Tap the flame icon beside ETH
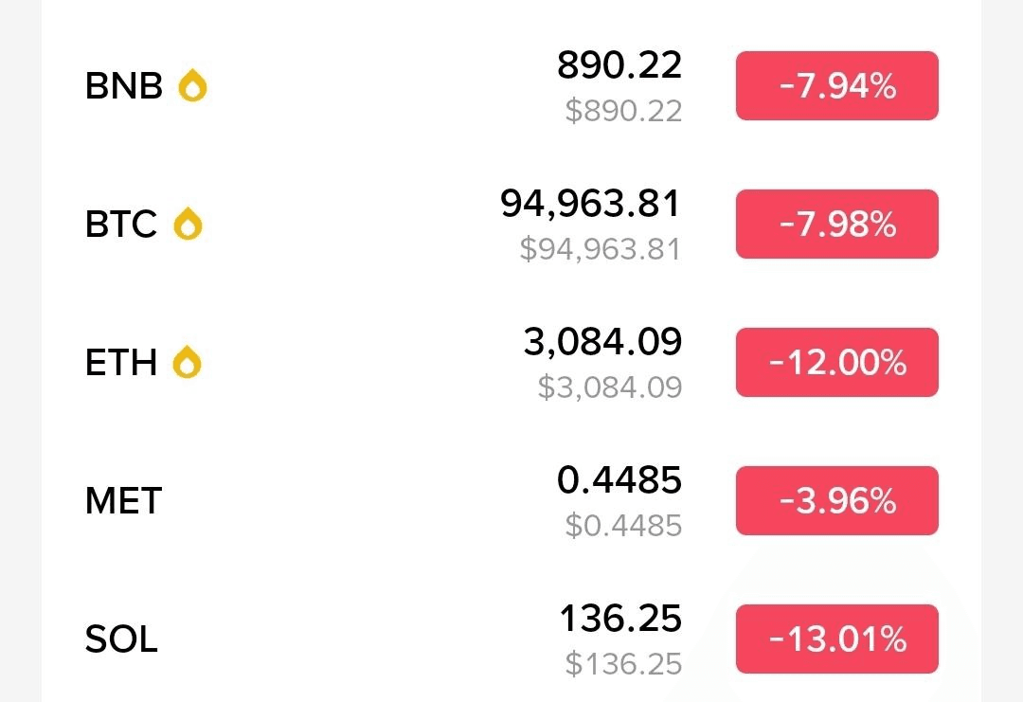1023x702 pixels. [x=188, y=363]
